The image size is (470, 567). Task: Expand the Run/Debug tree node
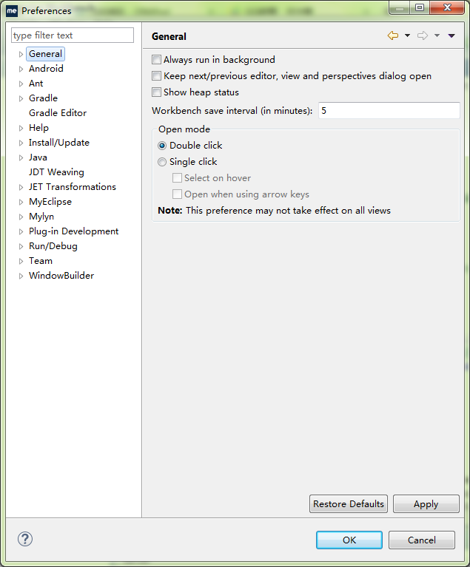[x=21, y=247]
